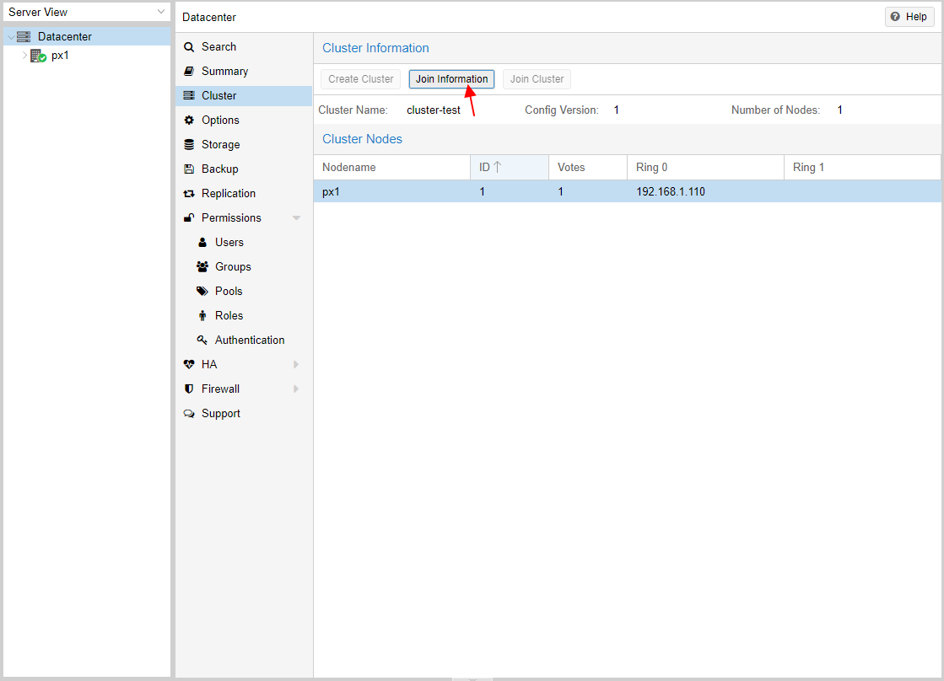This screenshot has height=681, width=944.
Task: Collapse the Permissions submenu arrow
Action: (296, 218)
